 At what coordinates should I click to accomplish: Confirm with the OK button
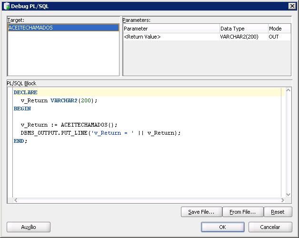222,227
